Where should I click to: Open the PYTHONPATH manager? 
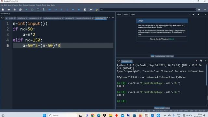coord(97,9)
